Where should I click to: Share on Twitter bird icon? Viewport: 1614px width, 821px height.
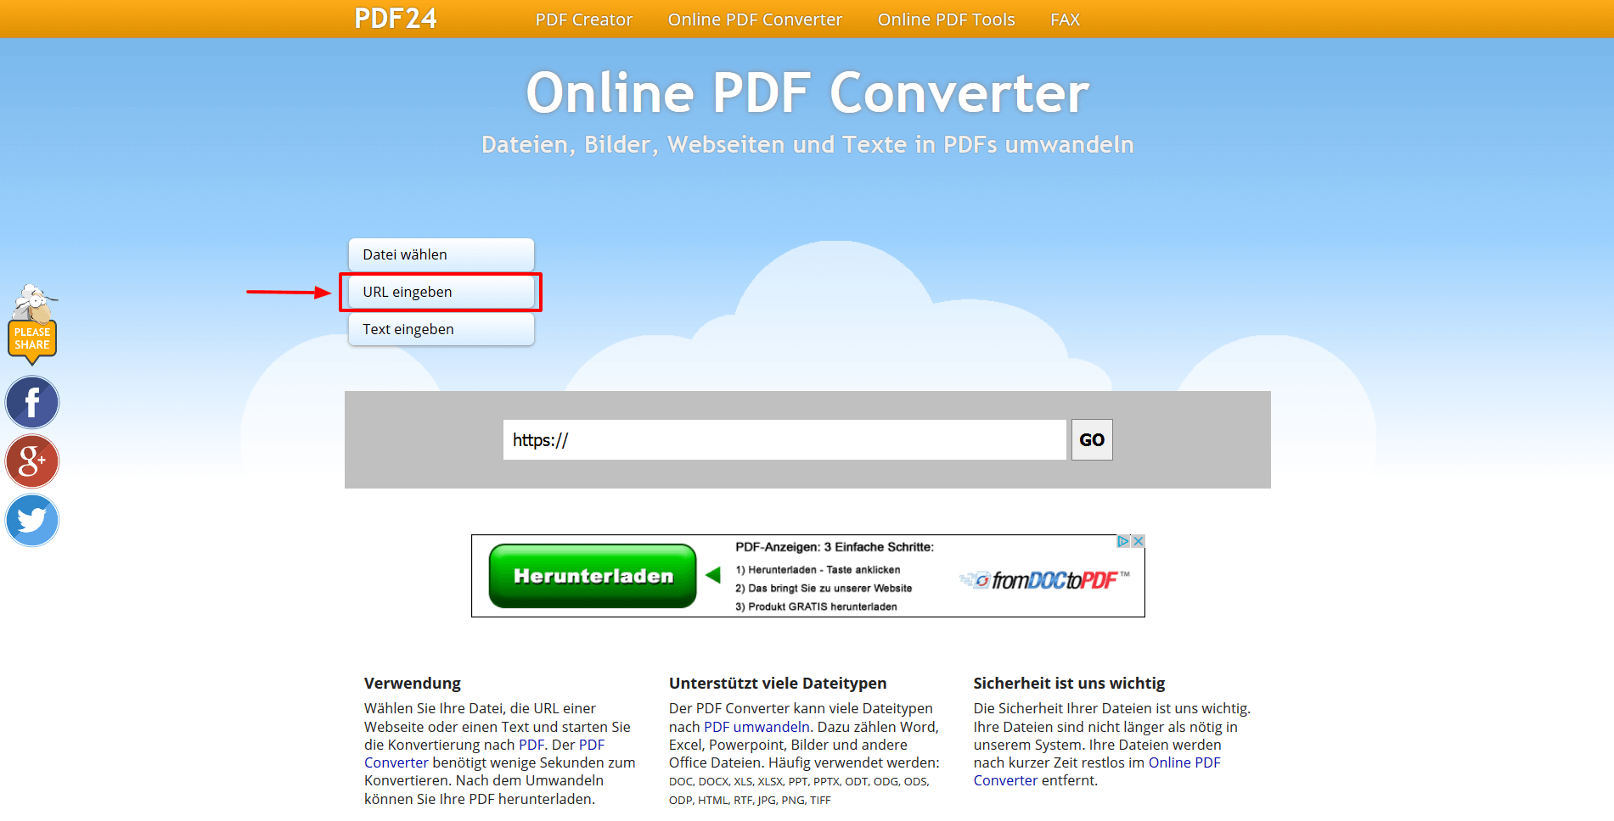point(32,520)
